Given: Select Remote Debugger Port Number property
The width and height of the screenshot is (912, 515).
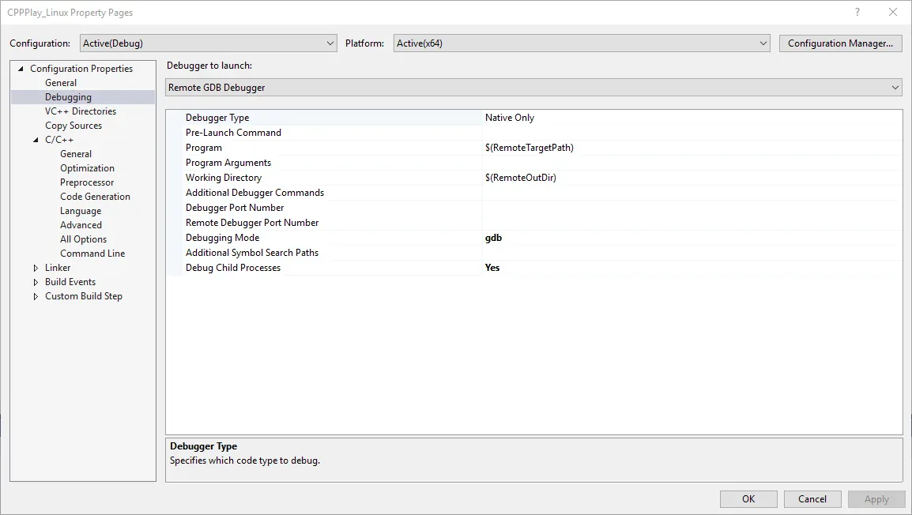Looking at the screenshot, I should [x=252, y=223].
